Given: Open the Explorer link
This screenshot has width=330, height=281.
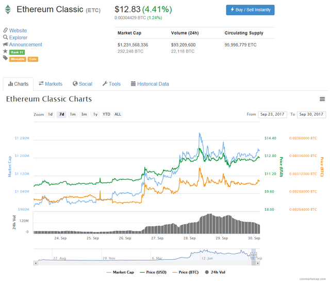Looking at the screenshot, I should [18, 38].
